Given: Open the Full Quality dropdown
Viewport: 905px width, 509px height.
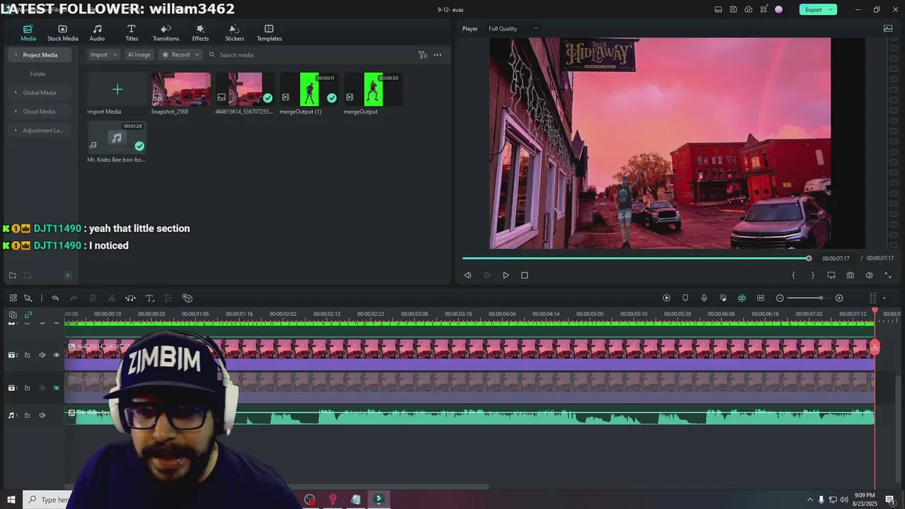Looking at the screenshot, I should coord(513,28).
